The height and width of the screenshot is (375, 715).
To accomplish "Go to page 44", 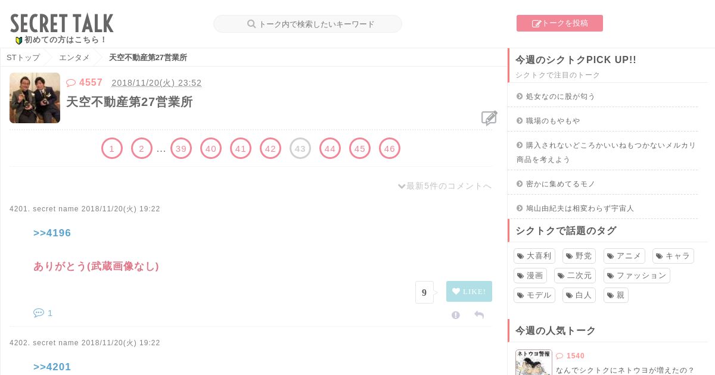I will [x=330, y=148].
